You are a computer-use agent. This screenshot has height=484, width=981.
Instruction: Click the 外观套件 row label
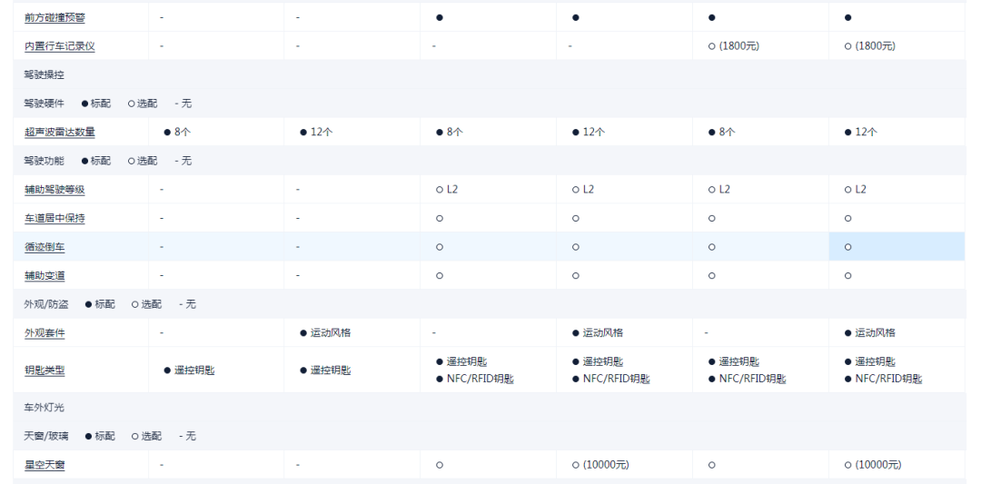coord(45,333)
